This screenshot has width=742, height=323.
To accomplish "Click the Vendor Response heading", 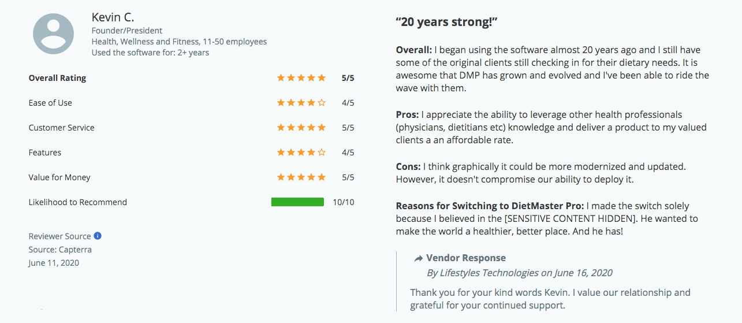I will [466, 258].
